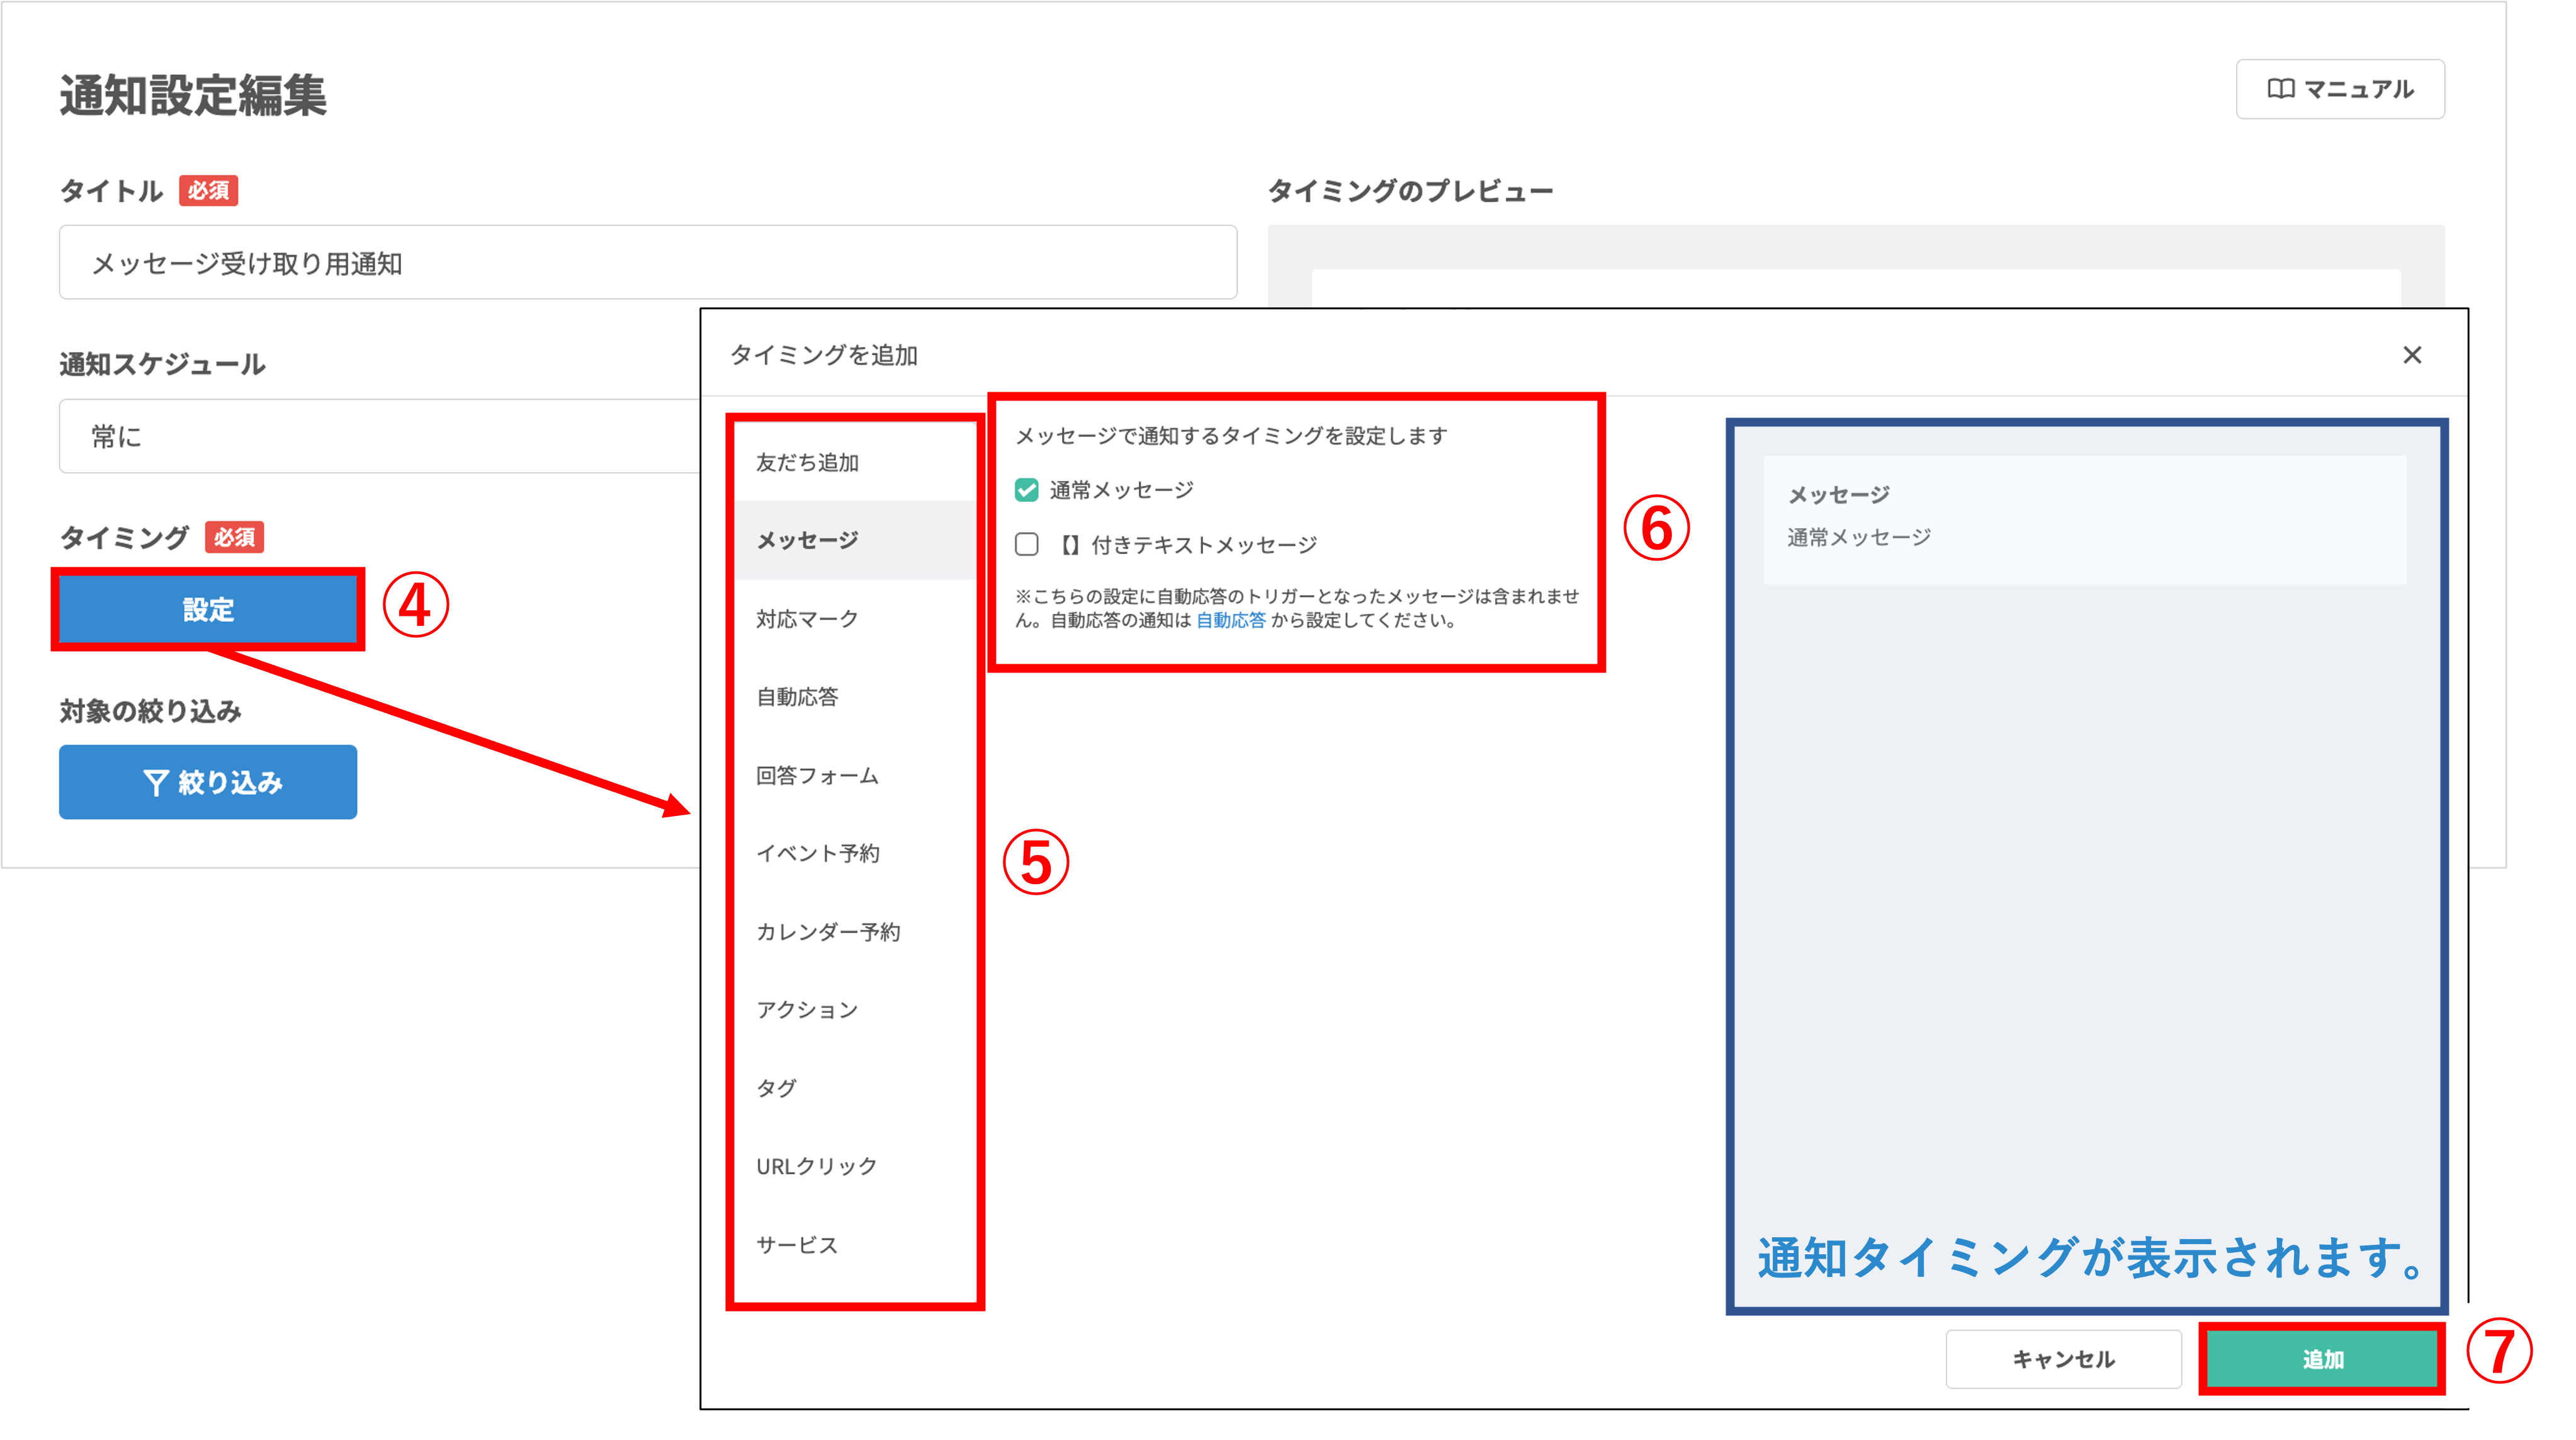Choose the イベント予約 category

click(818, 854)
